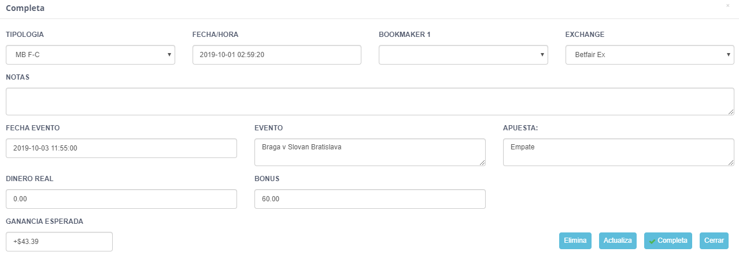The height and width of the screenshot is (263, 739).
Task: Click the GANANCIA ESPERADA field
Action: click(x=59, y=242)
